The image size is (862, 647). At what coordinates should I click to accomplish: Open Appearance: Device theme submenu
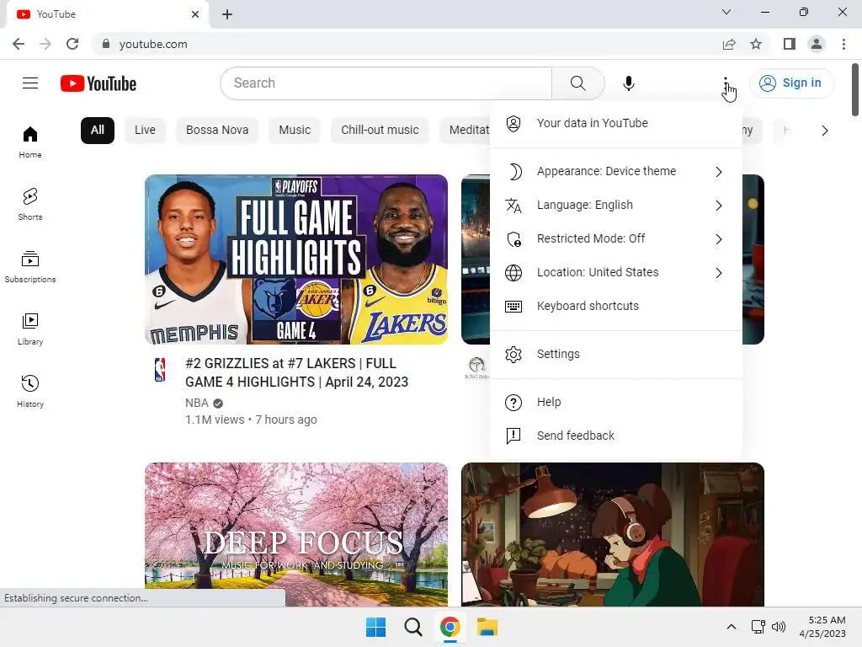click(615, 172)
